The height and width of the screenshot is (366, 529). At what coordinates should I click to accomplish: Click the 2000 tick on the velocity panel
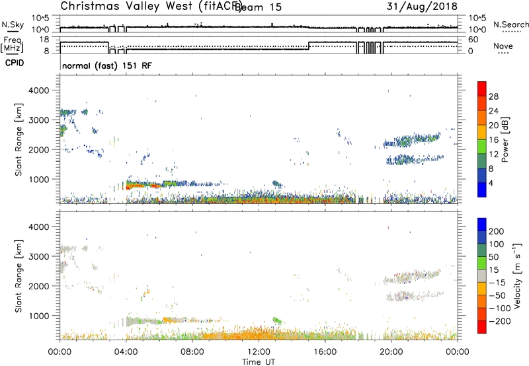click(x=38, y=286)
